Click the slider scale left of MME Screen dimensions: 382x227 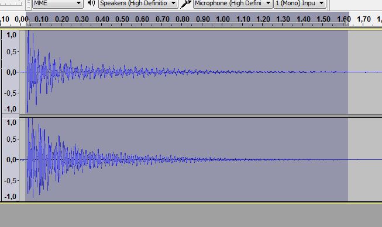[12, 3]
